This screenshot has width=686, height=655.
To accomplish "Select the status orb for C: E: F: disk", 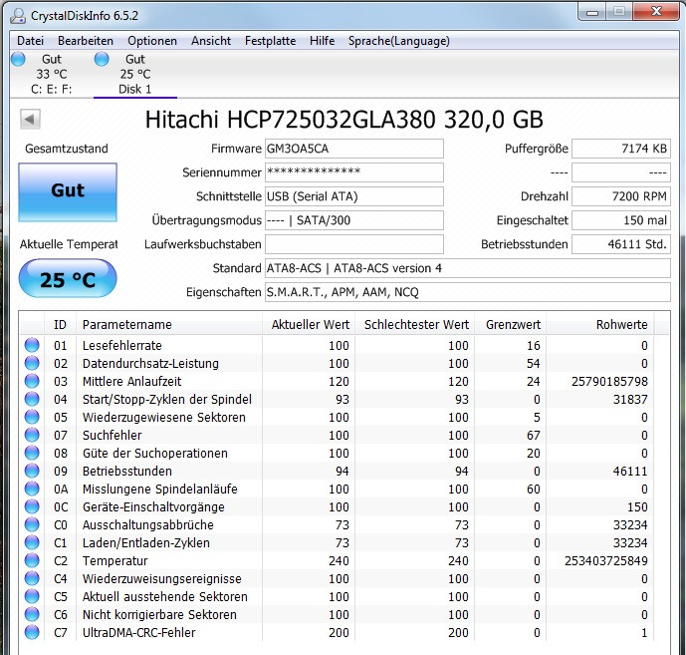I will pos(18,59).
